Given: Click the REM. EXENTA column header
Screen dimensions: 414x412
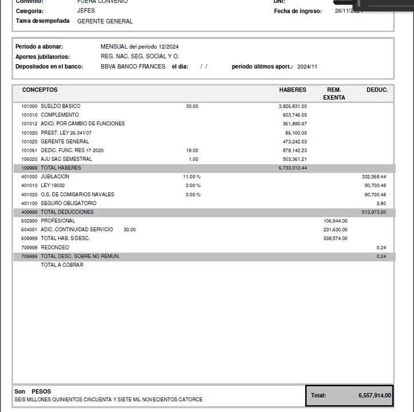Looking at the screenshot, I should [334, 94].
